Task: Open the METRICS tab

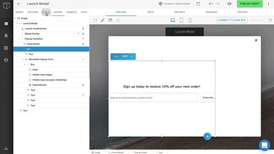Action: click(180, 12)
